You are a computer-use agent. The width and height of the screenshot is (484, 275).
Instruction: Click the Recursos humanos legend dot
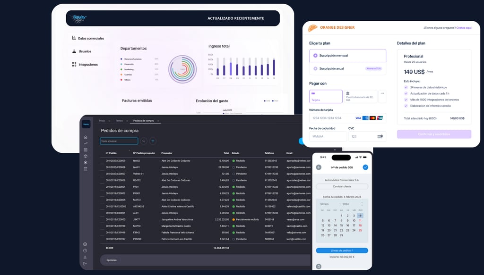tap(121, 59)
